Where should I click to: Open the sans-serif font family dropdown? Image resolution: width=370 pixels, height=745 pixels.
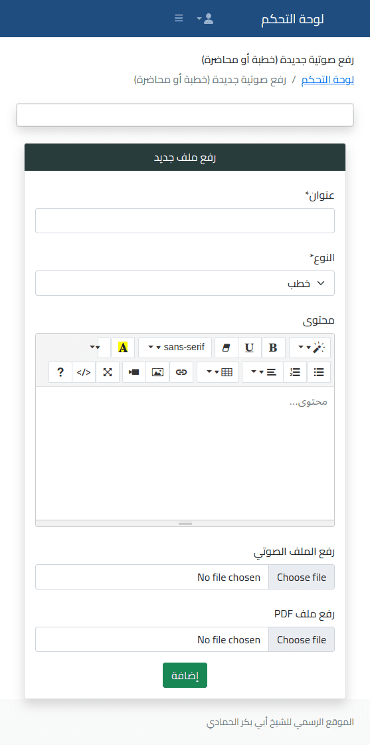(x=175, y=348)
